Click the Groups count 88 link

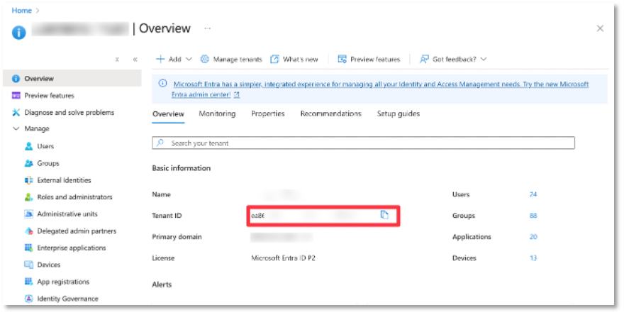coord(533,216)
